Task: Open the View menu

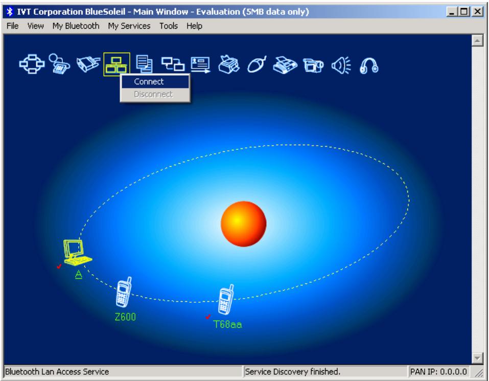Action: (x=36, y=26)
